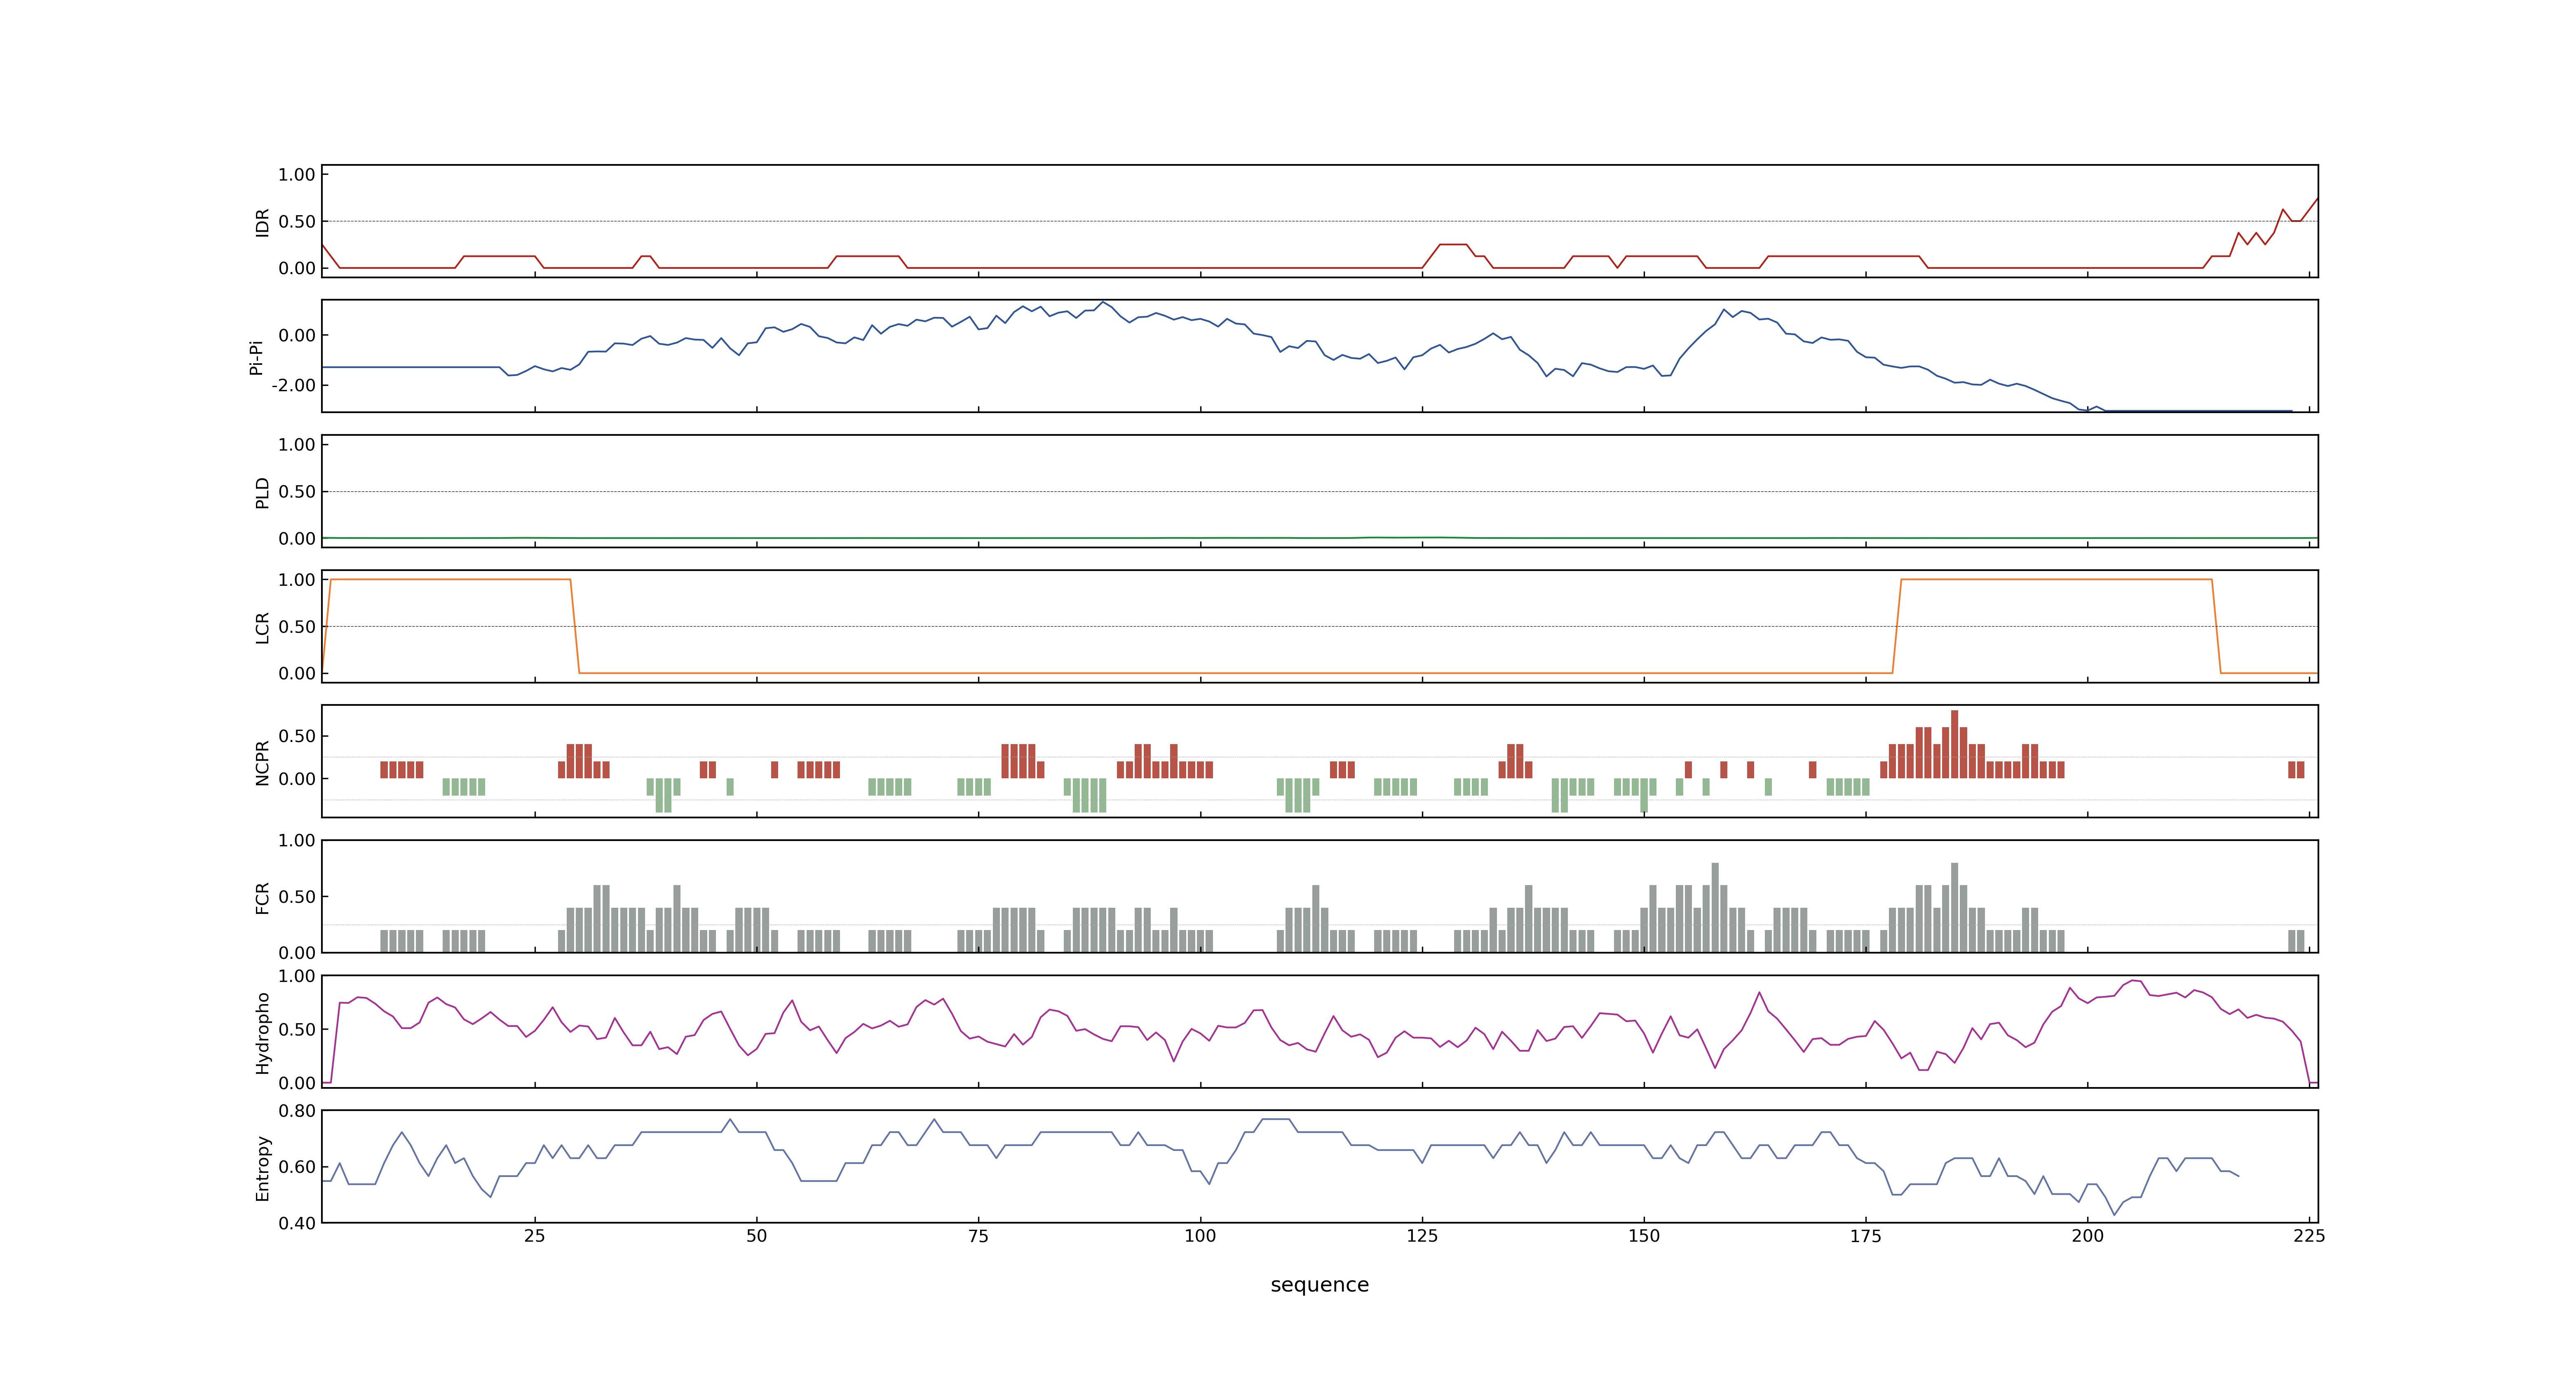Click the 0.40 tick on Entropy axis

(297, 1223)
